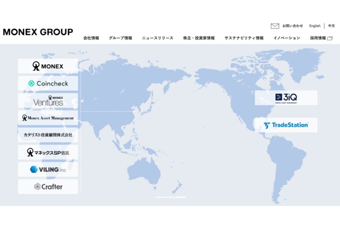340x227 pixels.
Task: Open the 3iQ company card
Action: [286, 98]
